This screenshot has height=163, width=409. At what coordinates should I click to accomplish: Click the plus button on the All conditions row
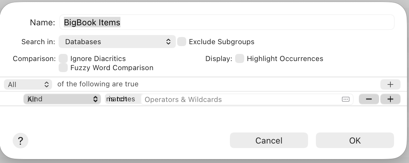coord(390,84)
